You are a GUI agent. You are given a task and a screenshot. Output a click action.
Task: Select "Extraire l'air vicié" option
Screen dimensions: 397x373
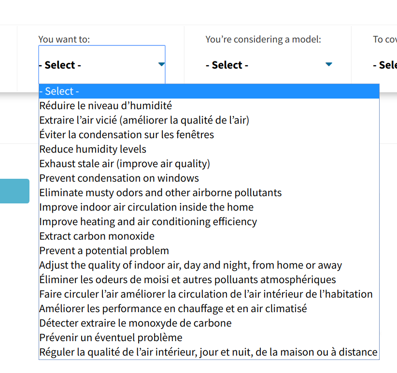click(x=209, y=120)
